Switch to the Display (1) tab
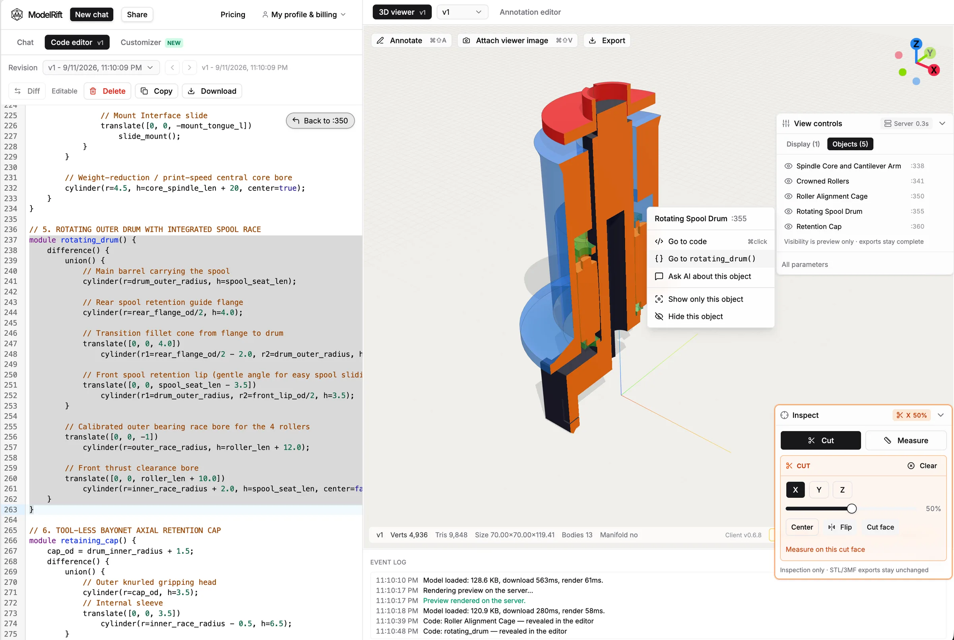This screenshot has width=954, height=640. pos(803,144)
